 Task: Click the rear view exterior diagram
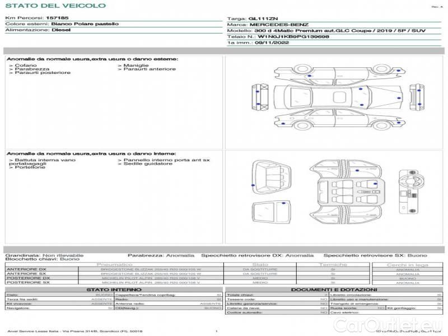click(416, 97)
